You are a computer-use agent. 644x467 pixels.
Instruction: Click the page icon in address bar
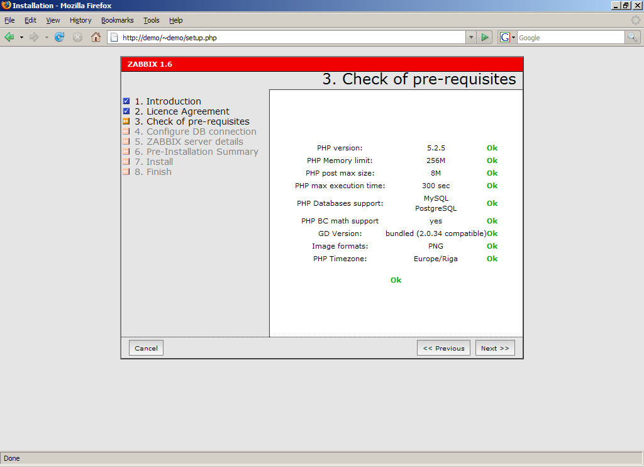(x=114, y=37)
